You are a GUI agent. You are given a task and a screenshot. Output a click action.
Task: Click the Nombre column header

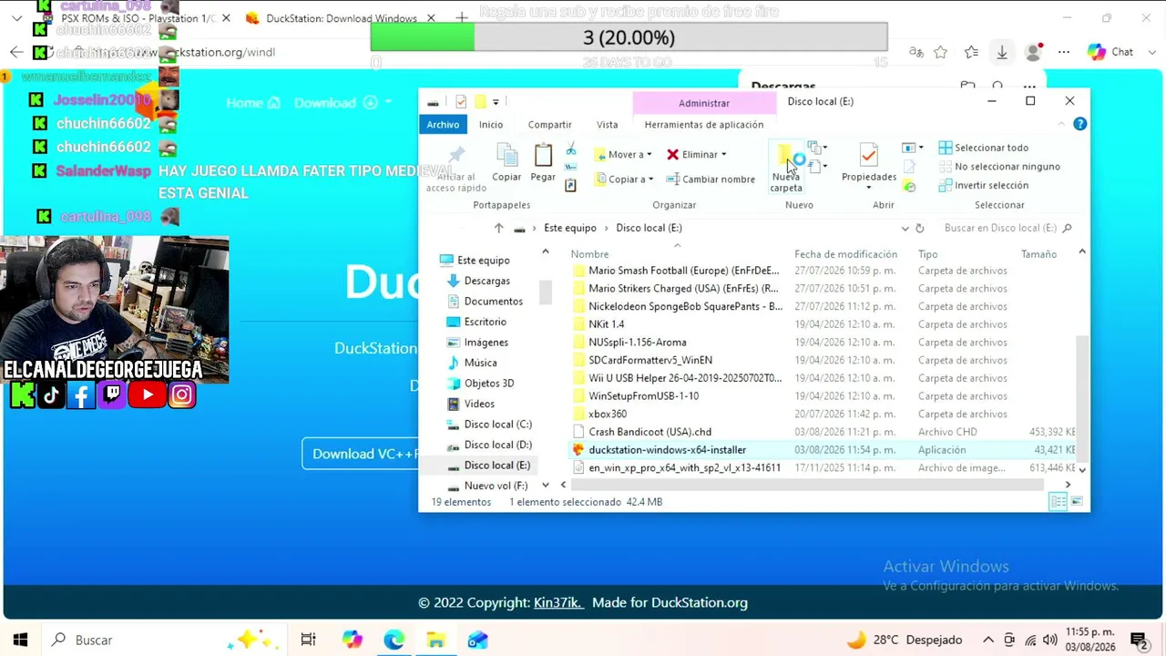click(x=589, y=254)
